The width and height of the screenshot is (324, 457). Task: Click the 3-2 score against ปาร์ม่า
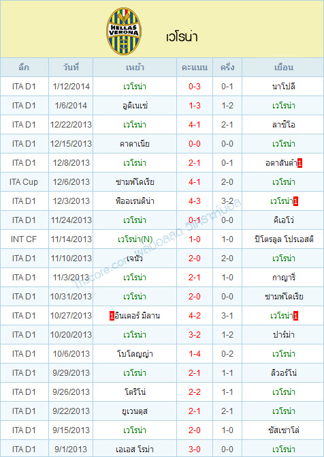click(x=194, y=335)
